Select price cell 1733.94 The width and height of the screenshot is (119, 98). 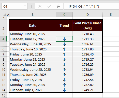[x=87, y=69]
